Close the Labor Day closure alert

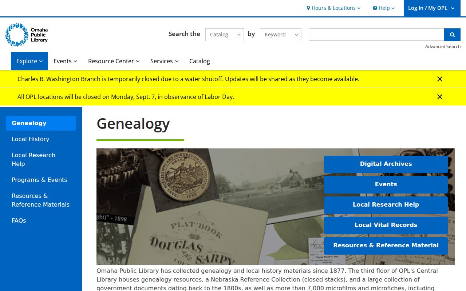point(440,97)
